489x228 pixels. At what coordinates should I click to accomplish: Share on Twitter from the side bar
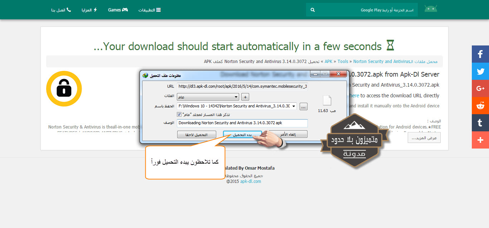pyautogui.click(x=480, y=71)
